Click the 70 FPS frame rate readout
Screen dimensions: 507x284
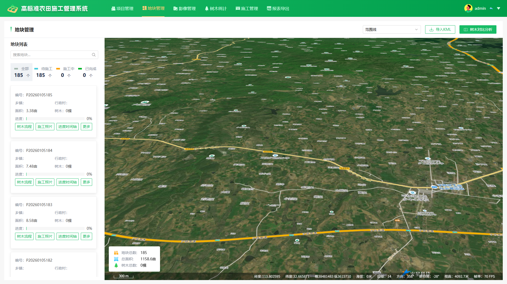[x=484, y=276]
